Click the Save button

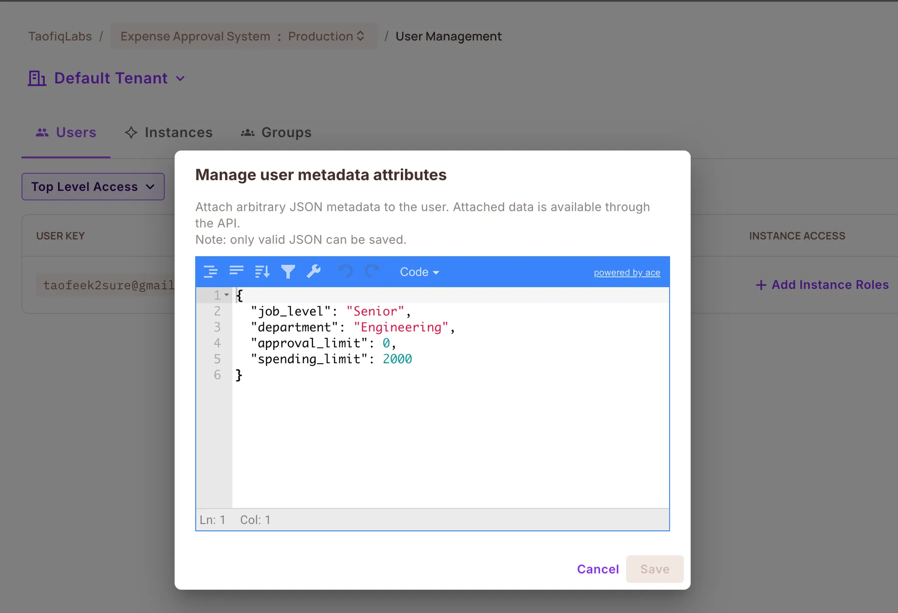[x=654, y=569]
